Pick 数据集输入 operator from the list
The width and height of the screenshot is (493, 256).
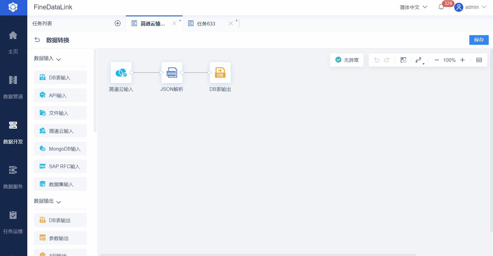[x=60, y=184]
